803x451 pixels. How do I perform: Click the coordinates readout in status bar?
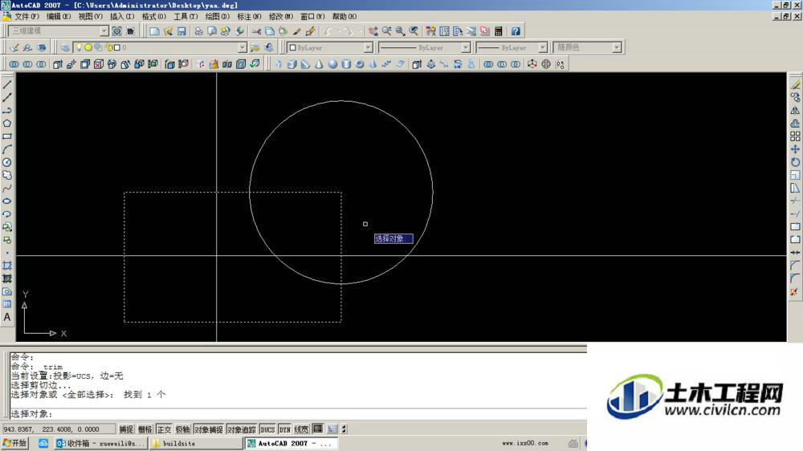[x=59, y=429]
